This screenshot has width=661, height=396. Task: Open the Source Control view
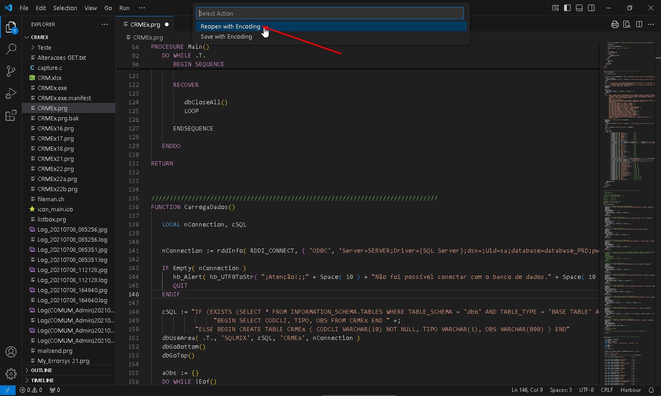pos(11,71)
